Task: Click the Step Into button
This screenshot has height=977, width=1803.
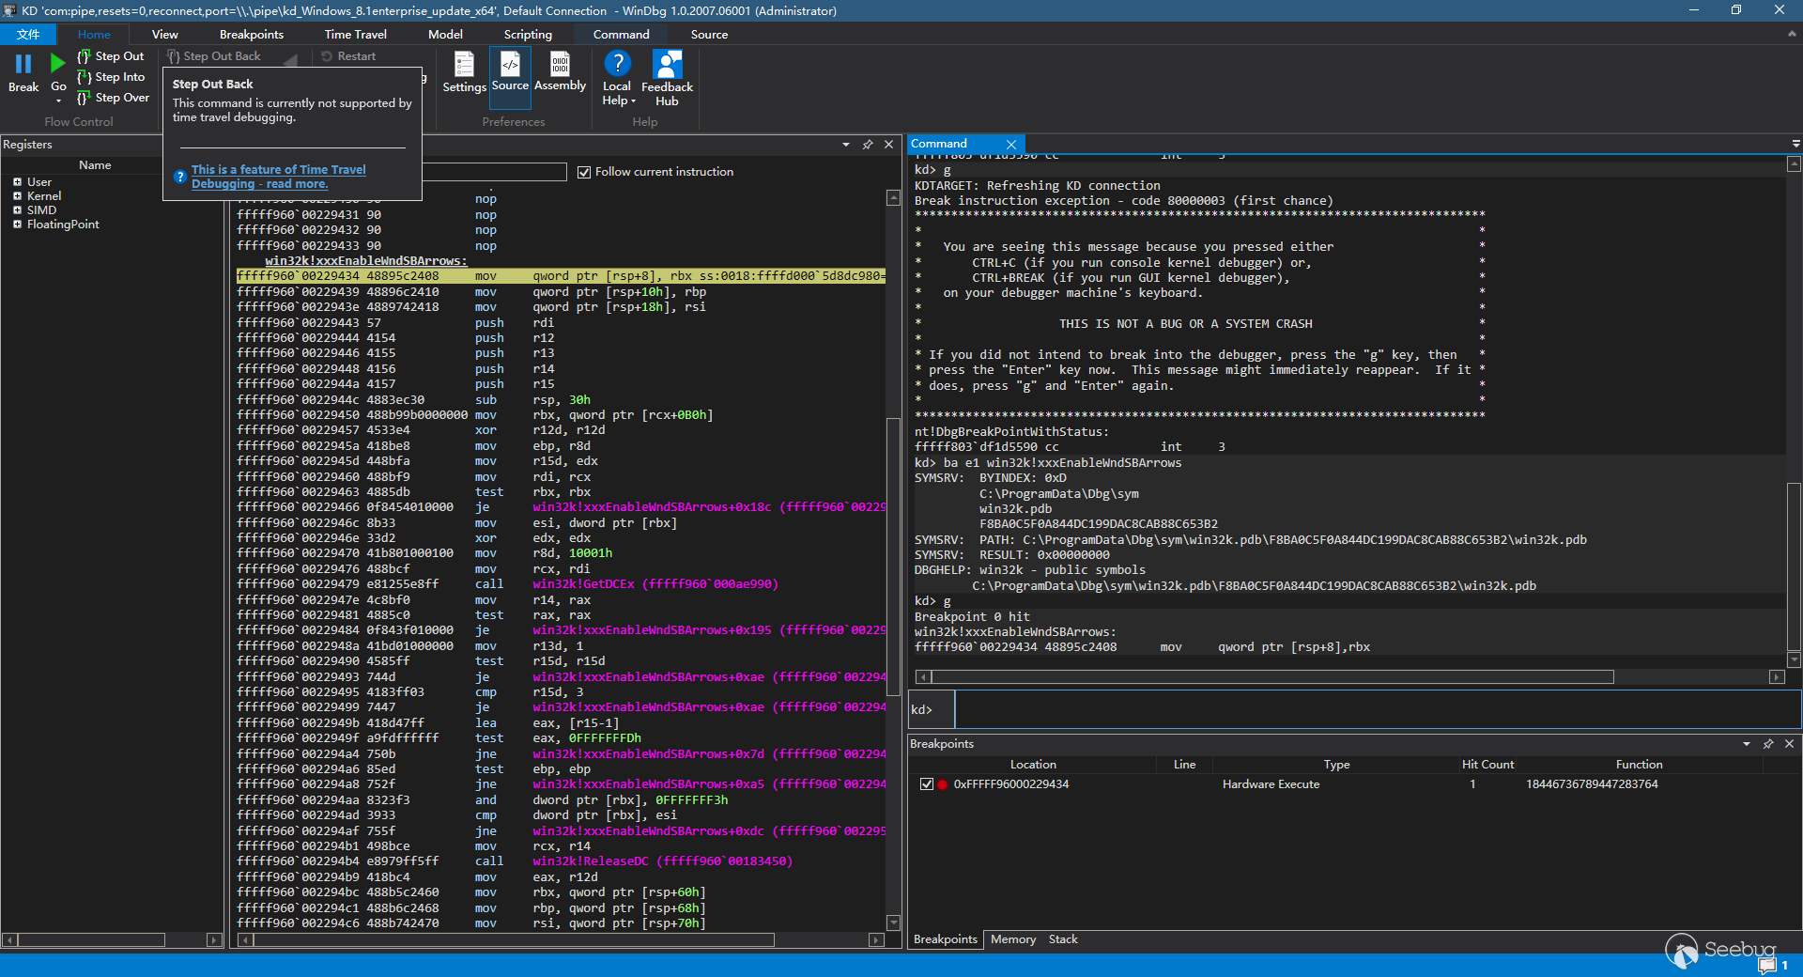Action: click(x=111, y=77)
